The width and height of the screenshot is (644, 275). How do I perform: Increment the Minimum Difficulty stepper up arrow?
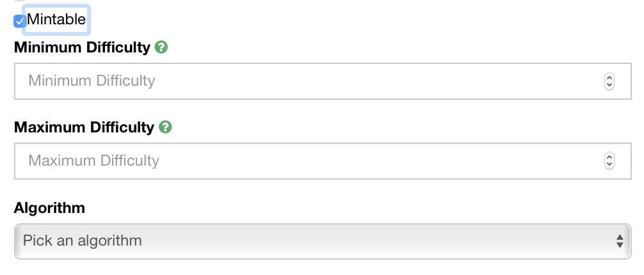click(609, 77)
